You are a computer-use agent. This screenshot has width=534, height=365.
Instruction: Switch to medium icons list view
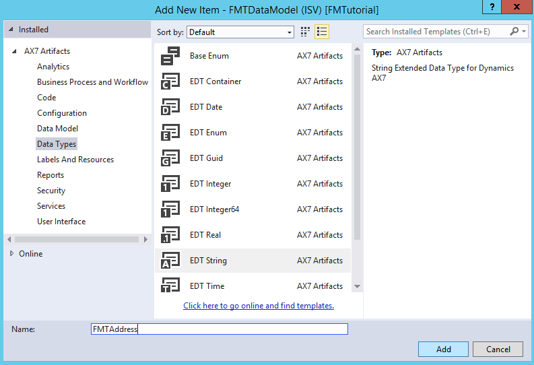pyautogui.click(x=322, y=32)
